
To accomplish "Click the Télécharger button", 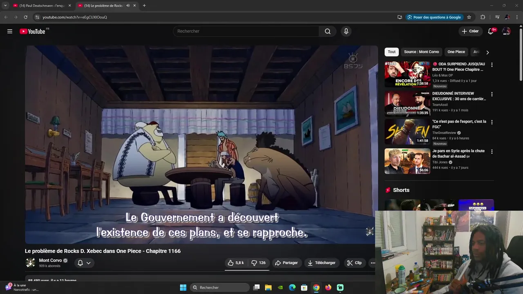I will point(322,263).
